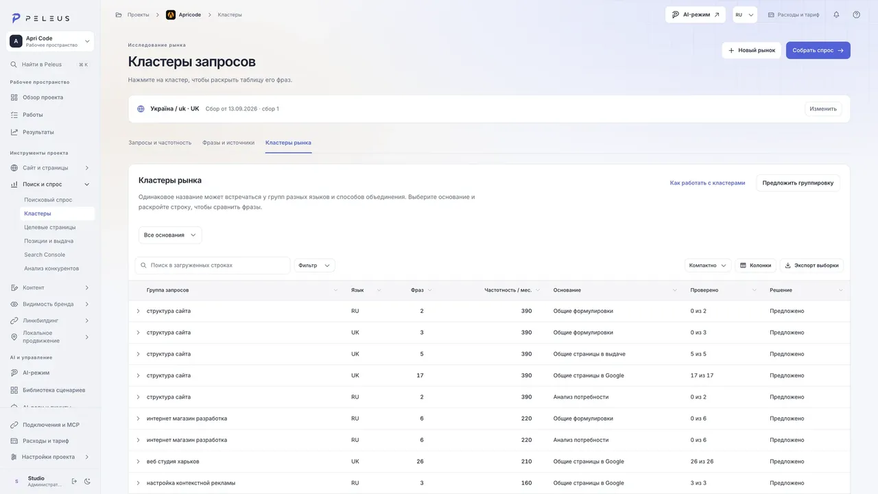Open the Компактно density dropdown
This screenshot has width=878, height=494.
click(708, 265)
